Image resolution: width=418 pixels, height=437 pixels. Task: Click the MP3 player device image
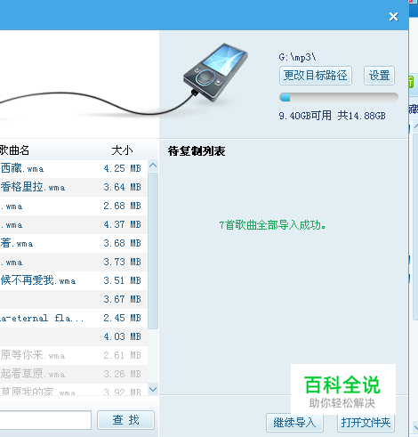[215, 72]
